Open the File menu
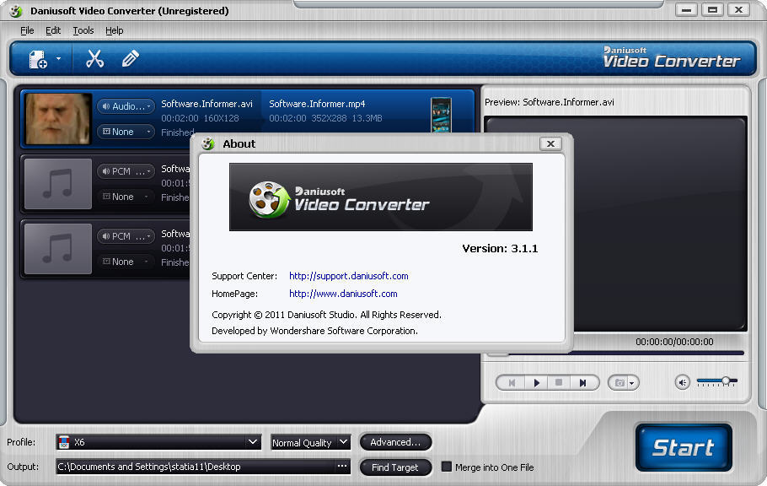This screenshot has height=486, width=767. 27,30
